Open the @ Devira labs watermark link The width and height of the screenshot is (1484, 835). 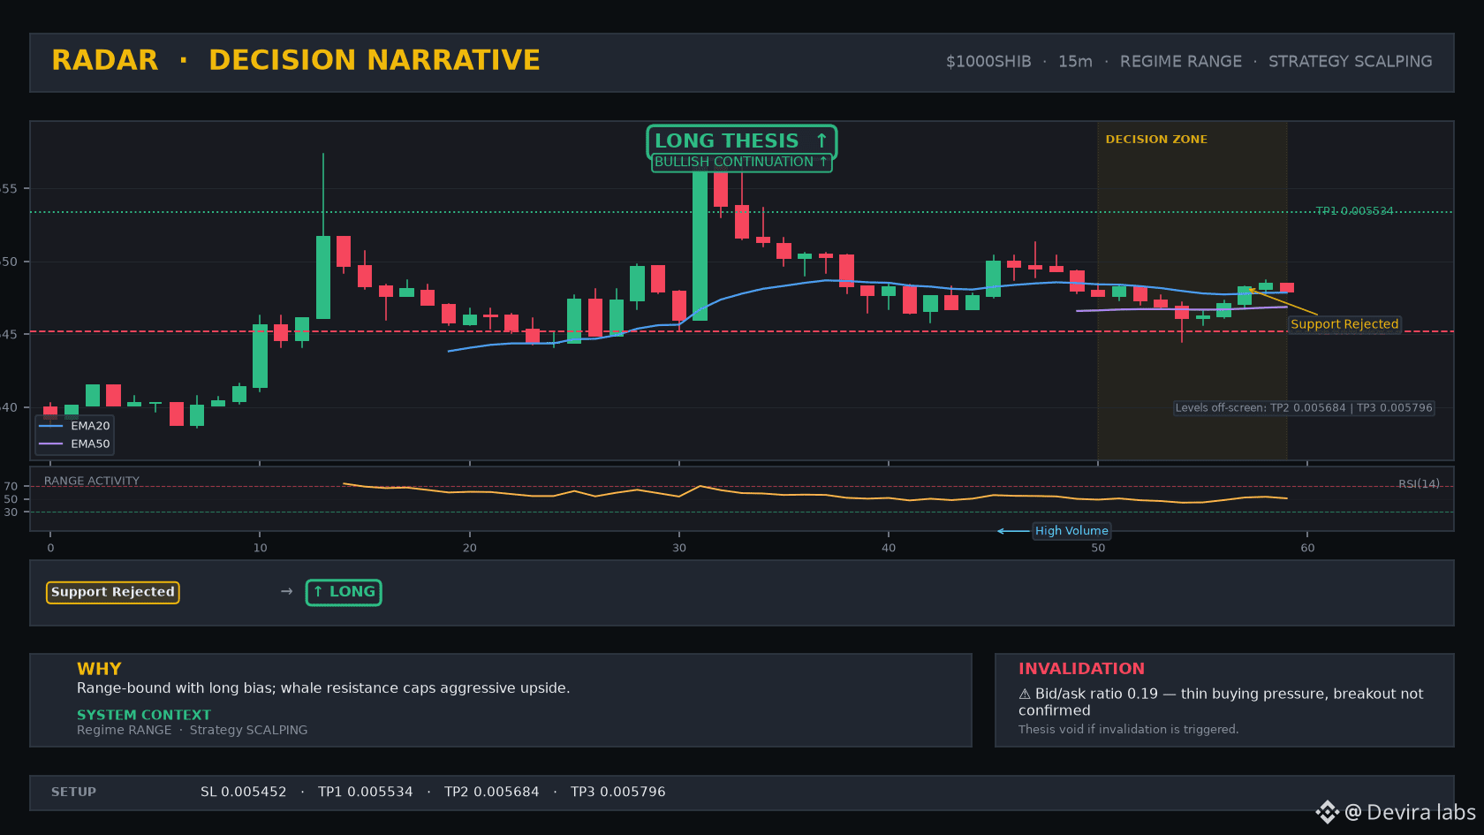tap(1410, 812)
